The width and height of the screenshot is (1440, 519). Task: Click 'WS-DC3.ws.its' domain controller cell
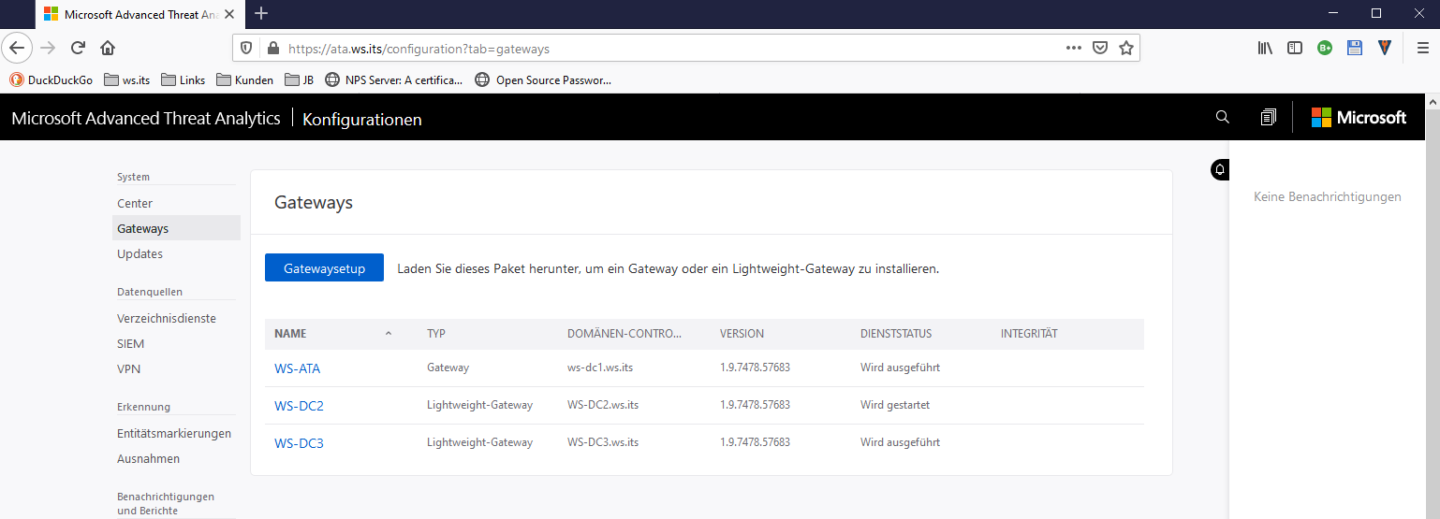[603, 442]
